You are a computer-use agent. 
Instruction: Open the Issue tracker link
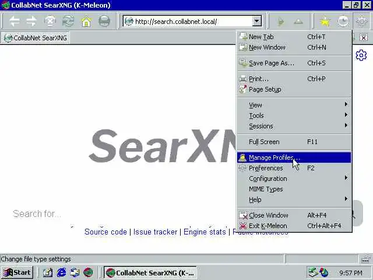click(x=156, y=232)
